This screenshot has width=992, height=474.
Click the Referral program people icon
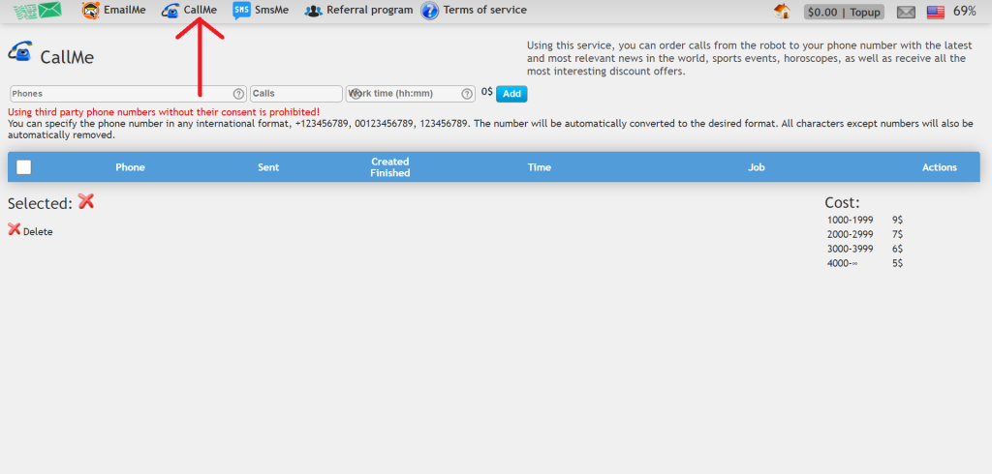pos(313,11)
